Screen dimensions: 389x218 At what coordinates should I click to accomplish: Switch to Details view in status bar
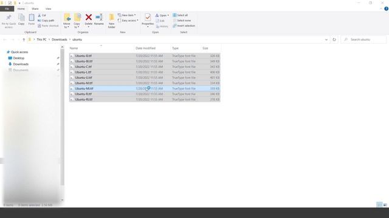pyautogui.click(x=379, y=205)
